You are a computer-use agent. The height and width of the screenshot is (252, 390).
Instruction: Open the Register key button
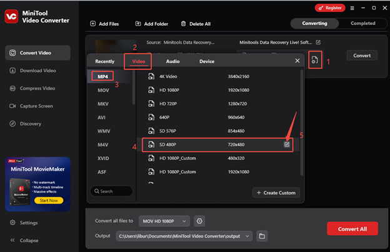pyautogui.click(x=330, y=8)
